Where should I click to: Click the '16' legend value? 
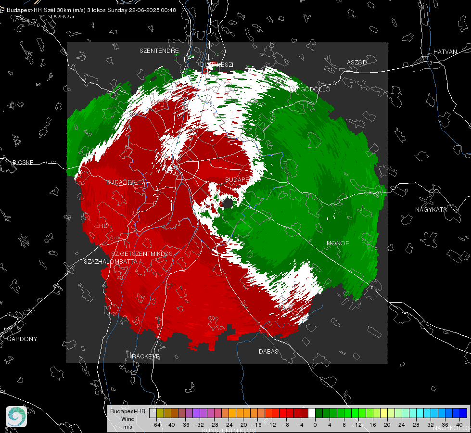[373, 425]
